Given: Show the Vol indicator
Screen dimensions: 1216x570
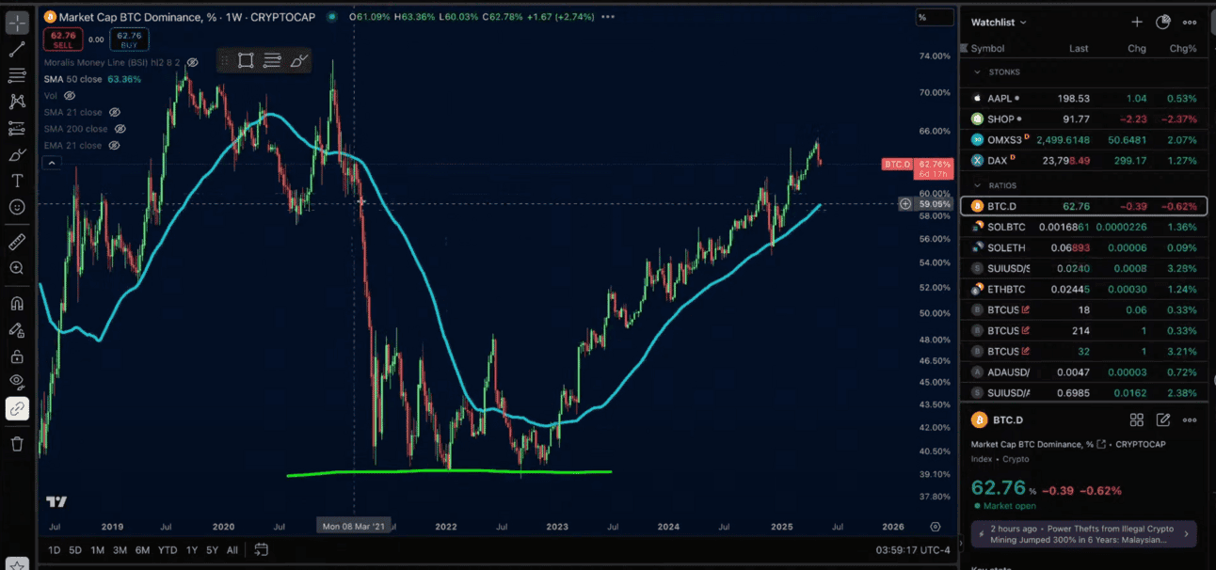Looking at the screenshot, I should pyautogui.click(x=69, y=96).
